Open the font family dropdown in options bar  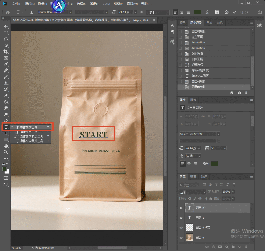70,12
